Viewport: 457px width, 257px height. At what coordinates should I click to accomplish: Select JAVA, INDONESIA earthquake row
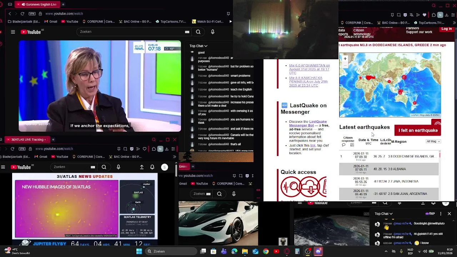point(389,181)
